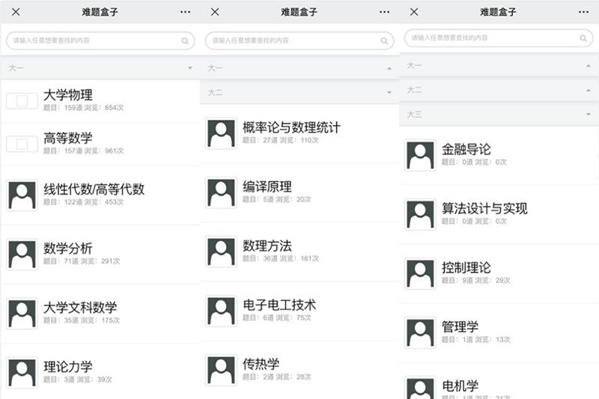Open the three-dot menu in left panel
Image resolution: width=599 pixels, height=399 pixels.
[x=185, y=12]
